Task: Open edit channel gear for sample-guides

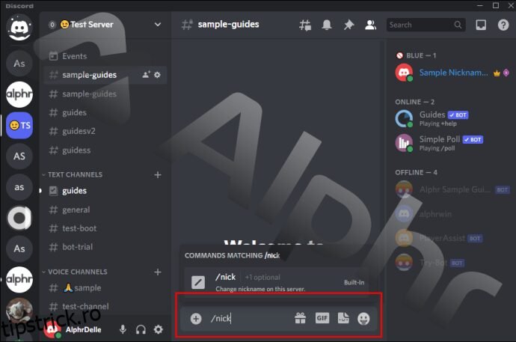Action: [157, 75]
